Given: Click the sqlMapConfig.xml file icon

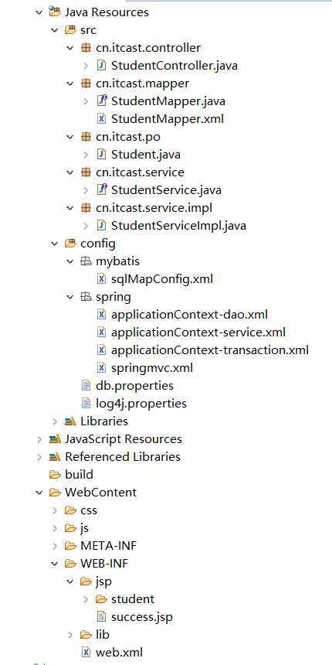Looking at the screenshot, I should [101, 278].
